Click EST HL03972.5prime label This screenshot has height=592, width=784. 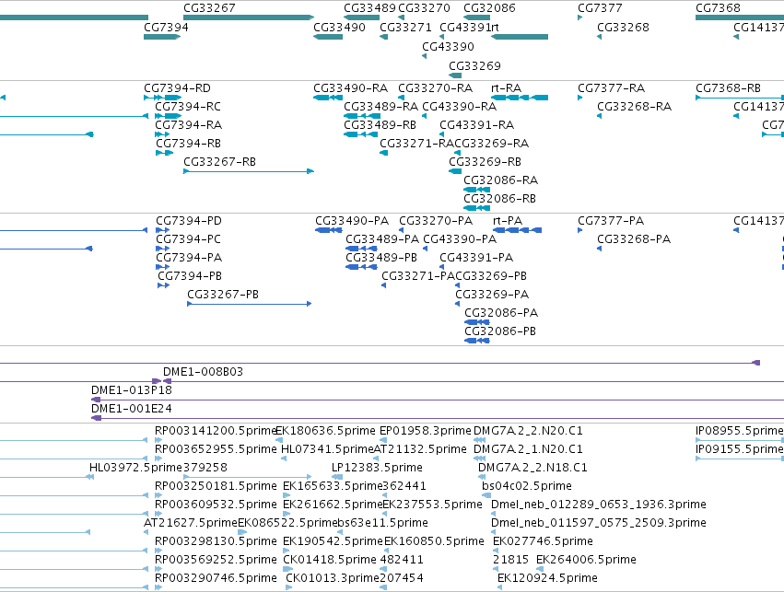(x=135, y=468)
